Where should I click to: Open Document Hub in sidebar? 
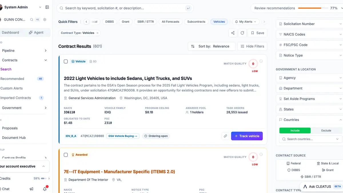coord(14,138)
